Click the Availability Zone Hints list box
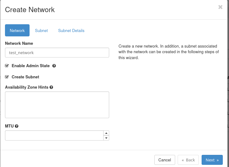 57,105
